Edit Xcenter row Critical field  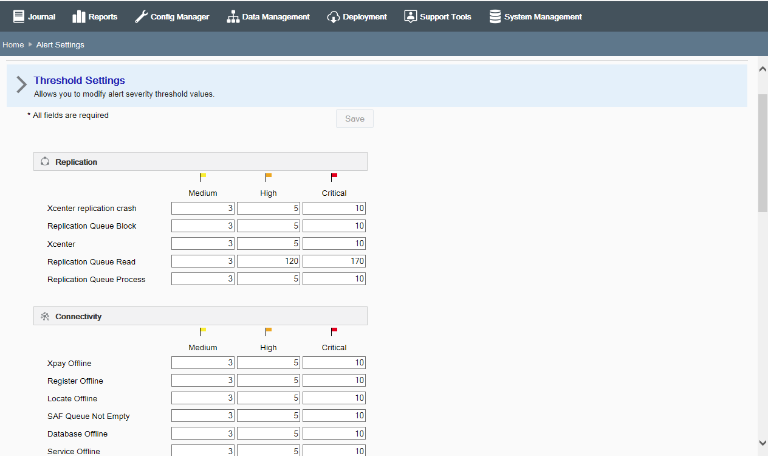(334, 243)
